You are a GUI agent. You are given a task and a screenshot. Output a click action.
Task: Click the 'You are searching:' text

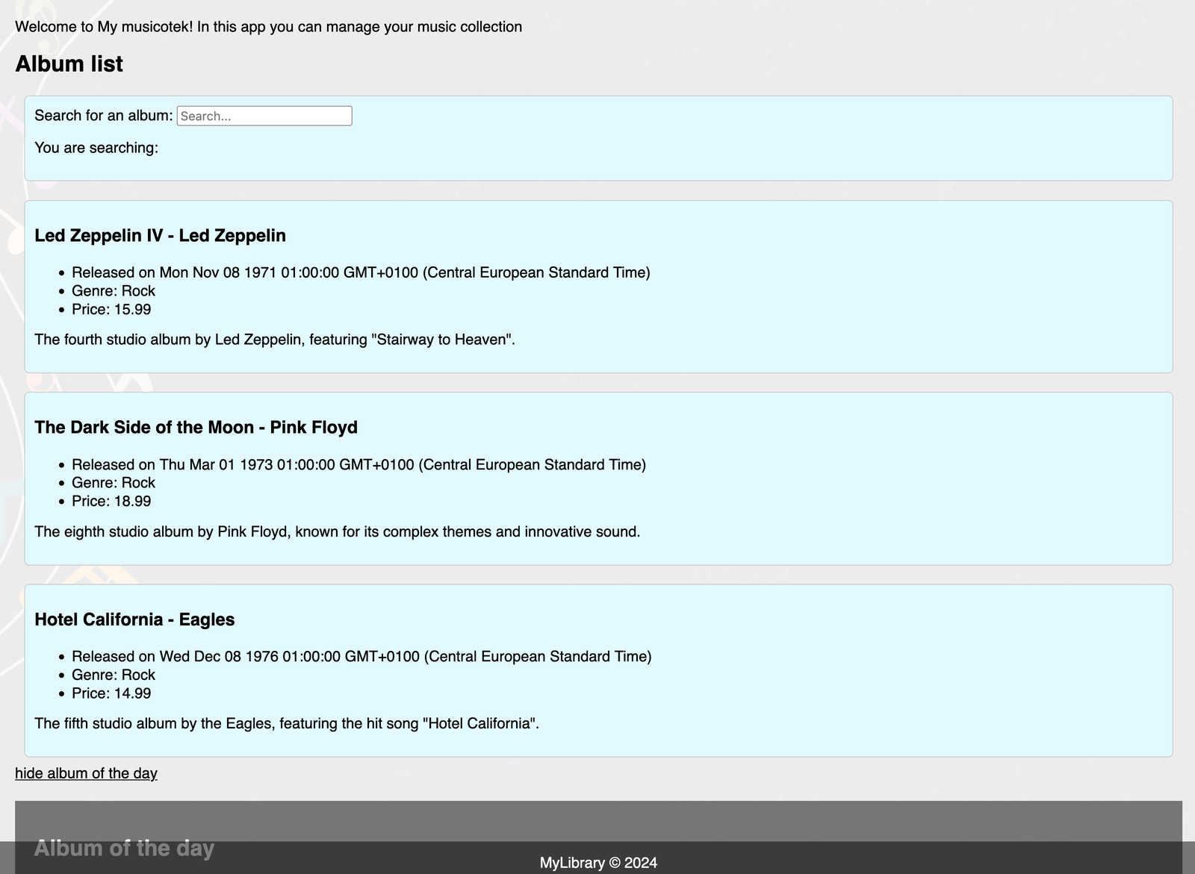pyautogui.click(x=96, y=148)
